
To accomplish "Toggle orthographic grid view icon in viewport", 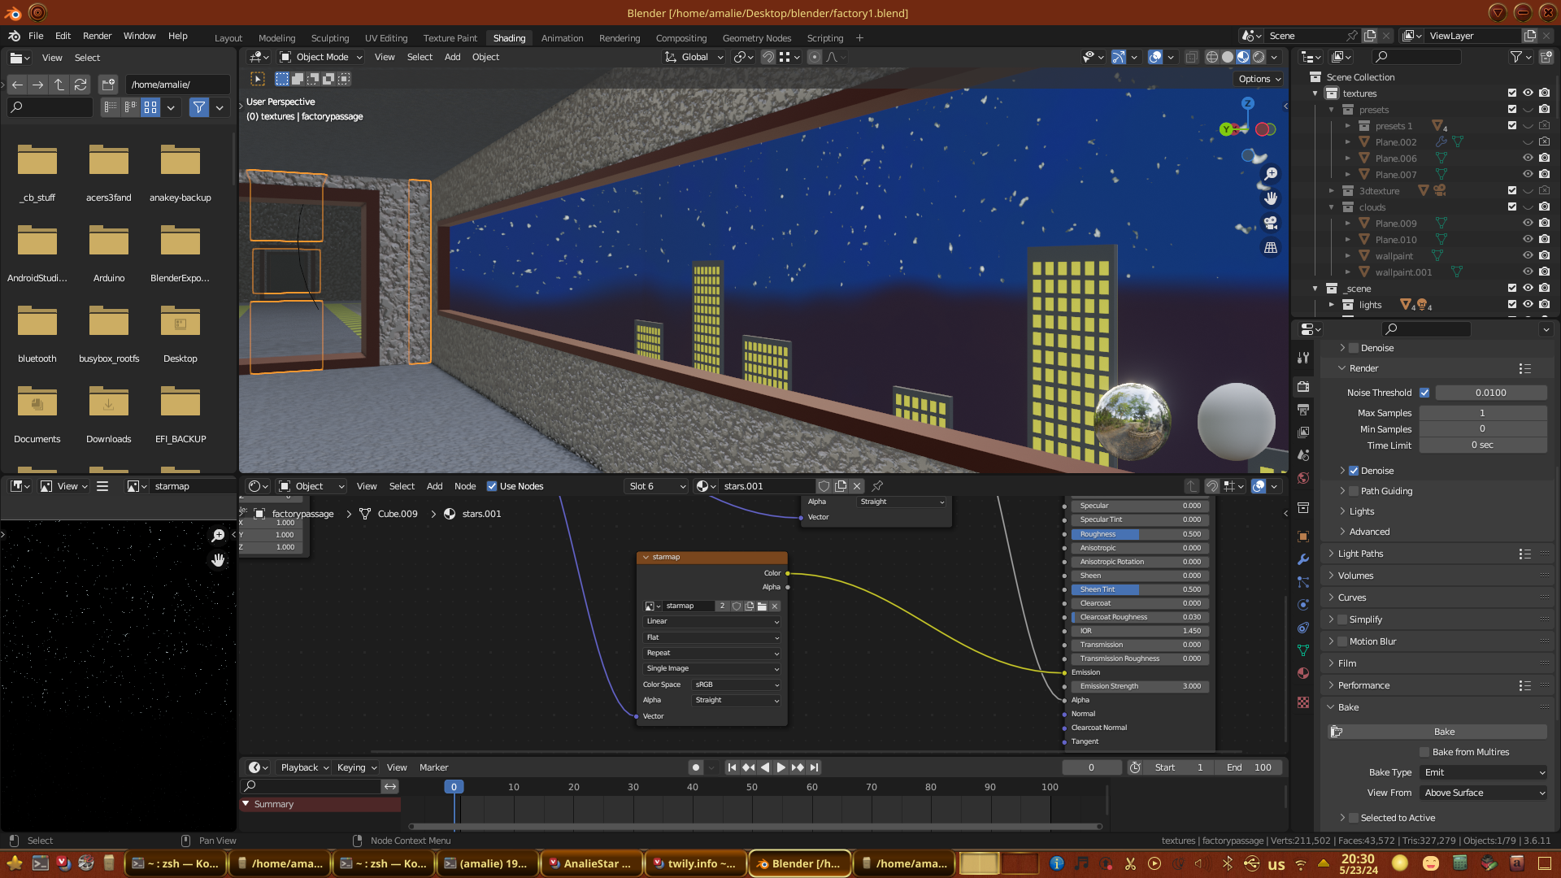I will (1271, 247).
